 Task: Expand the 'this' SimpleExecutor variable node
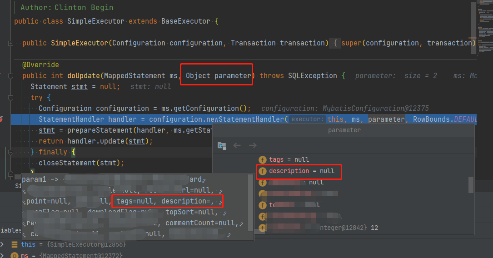[x=3, y=245]
